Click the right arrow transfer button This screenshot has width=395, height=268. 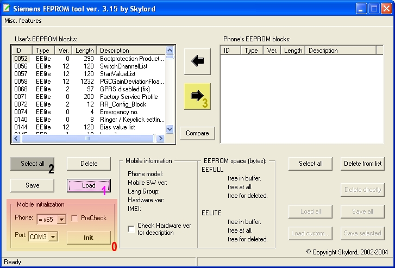(197, 96)
